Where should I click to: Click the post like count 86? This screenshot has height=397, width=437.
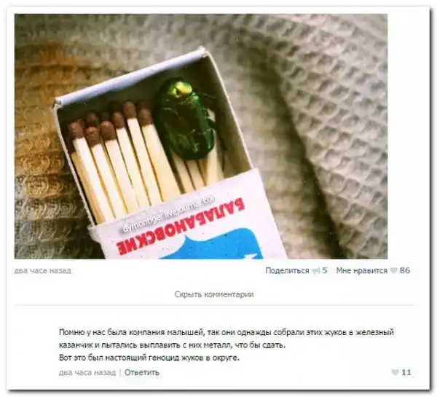(x=405, y=270)
